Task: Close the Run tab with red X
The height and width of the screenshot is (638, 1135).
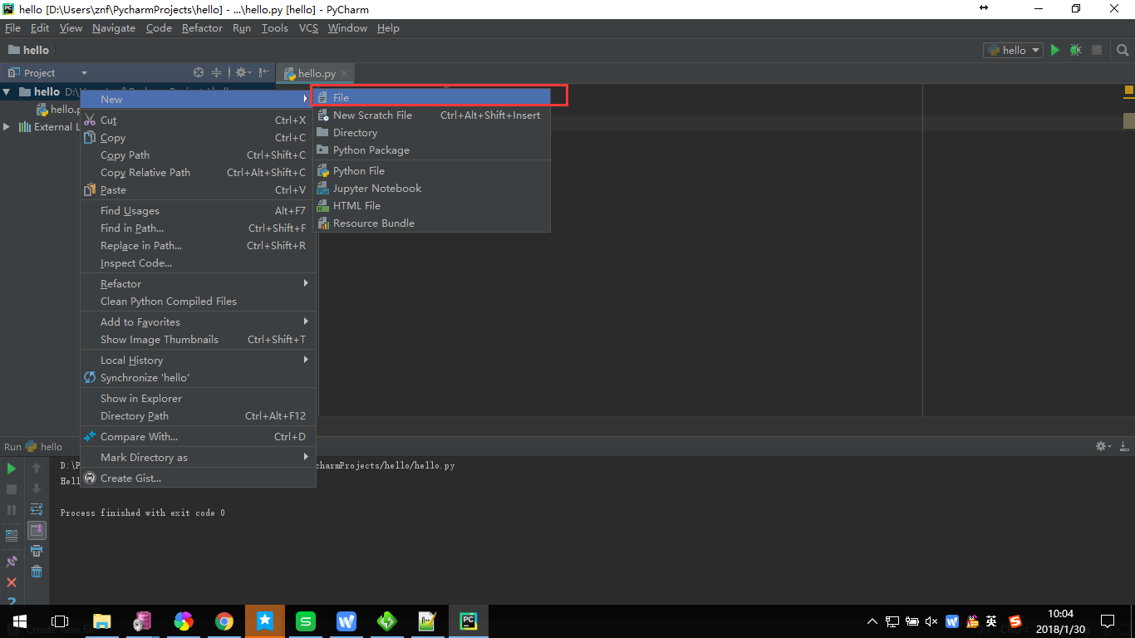Action: (x=12, y=583)
